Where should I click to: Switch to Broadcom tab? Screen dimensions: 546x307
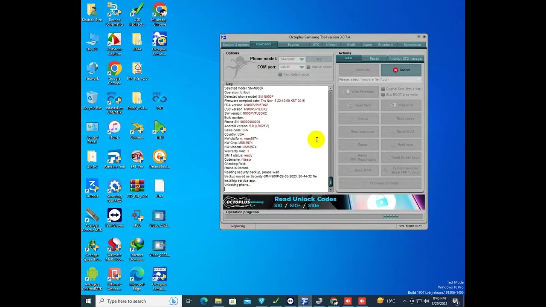[x=386, y=45]
